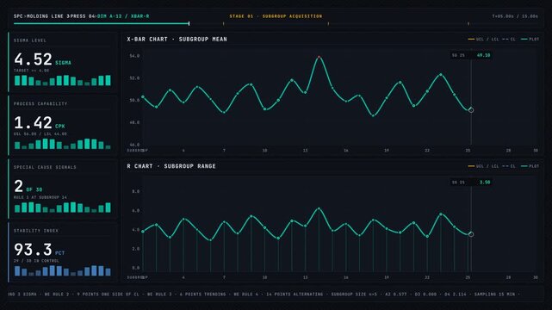Toggle UCL / LCL legend in X-bar chart
The image size is (552, 310).
coord(483,39)
